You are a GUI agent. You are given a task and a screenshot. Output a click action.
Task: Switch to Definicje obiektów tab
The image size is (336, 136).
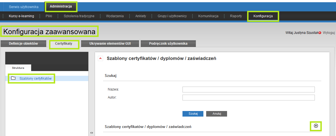[23, 44]
